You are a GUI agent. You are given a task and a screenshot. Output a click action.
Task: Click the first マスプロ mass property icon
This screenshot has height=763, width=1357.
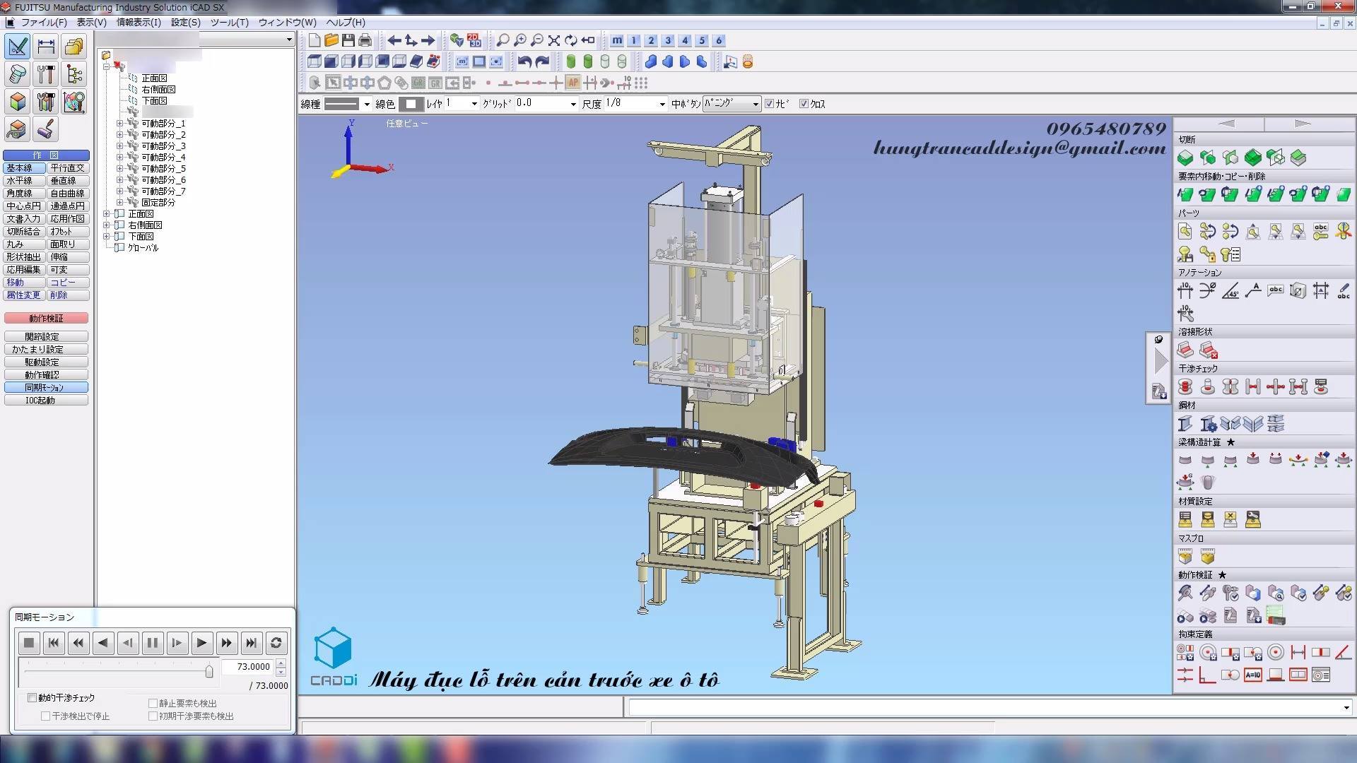pos(1185,556)
